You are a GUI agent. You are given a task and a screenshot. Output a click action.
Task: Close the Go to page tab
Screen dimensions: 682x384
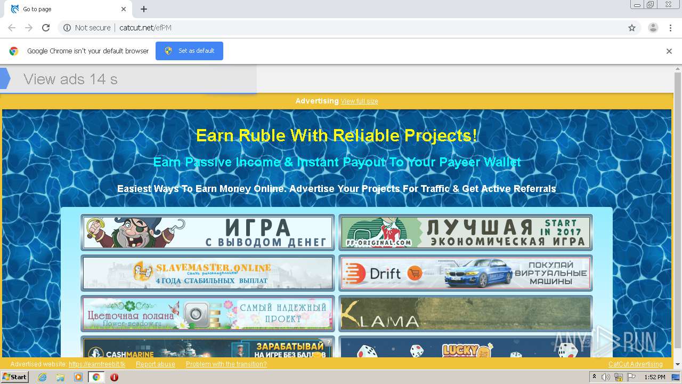(x=124, y=9)
